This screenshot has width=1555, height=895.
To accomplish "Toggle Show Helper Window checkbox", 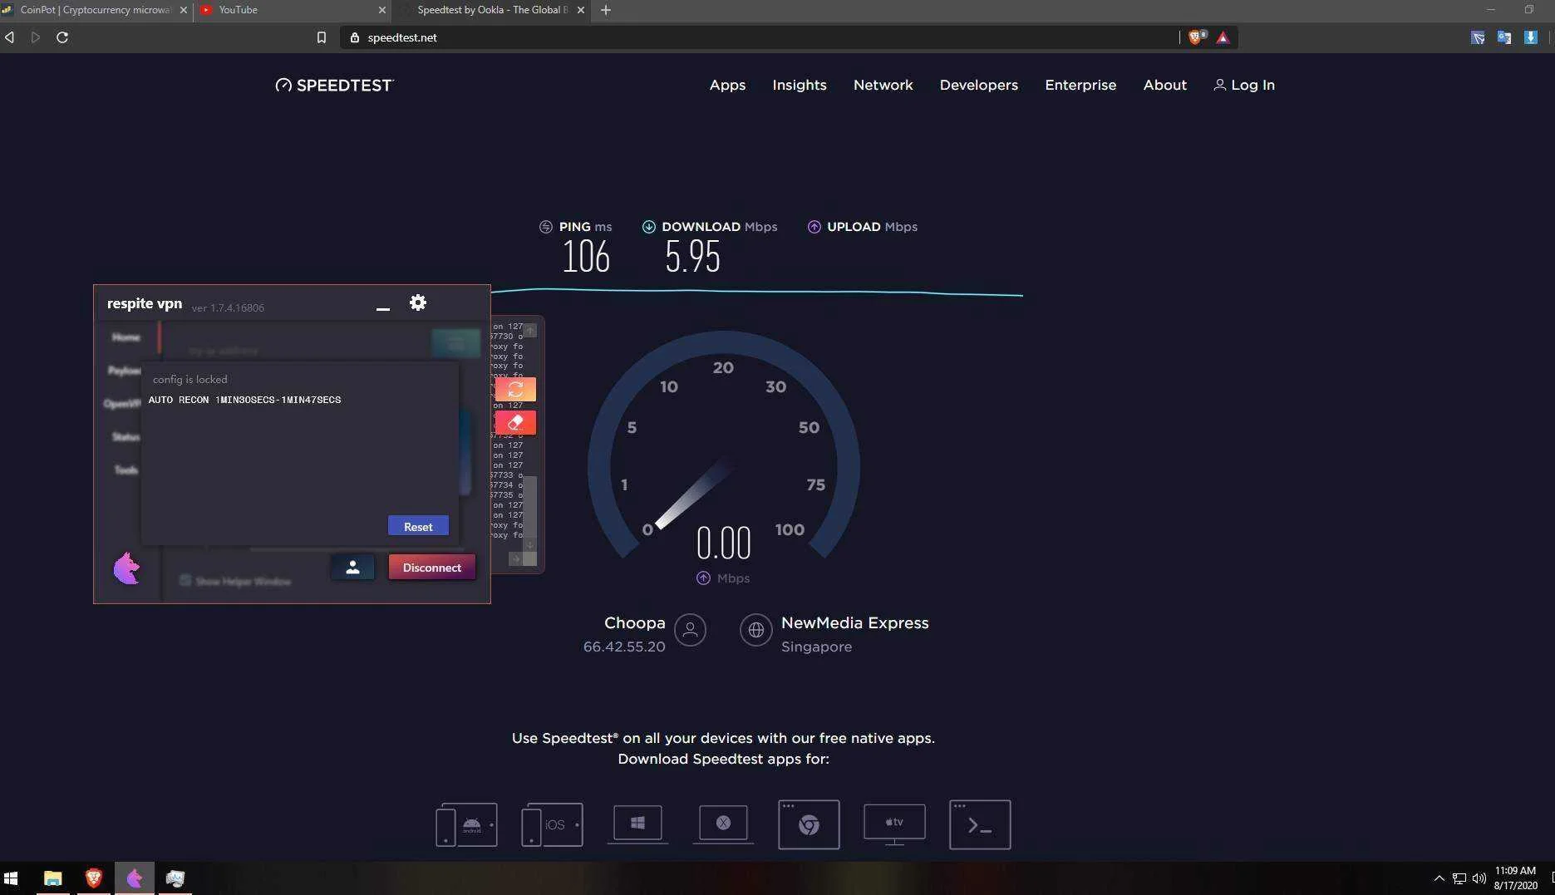I will click(x=185, y=580).
